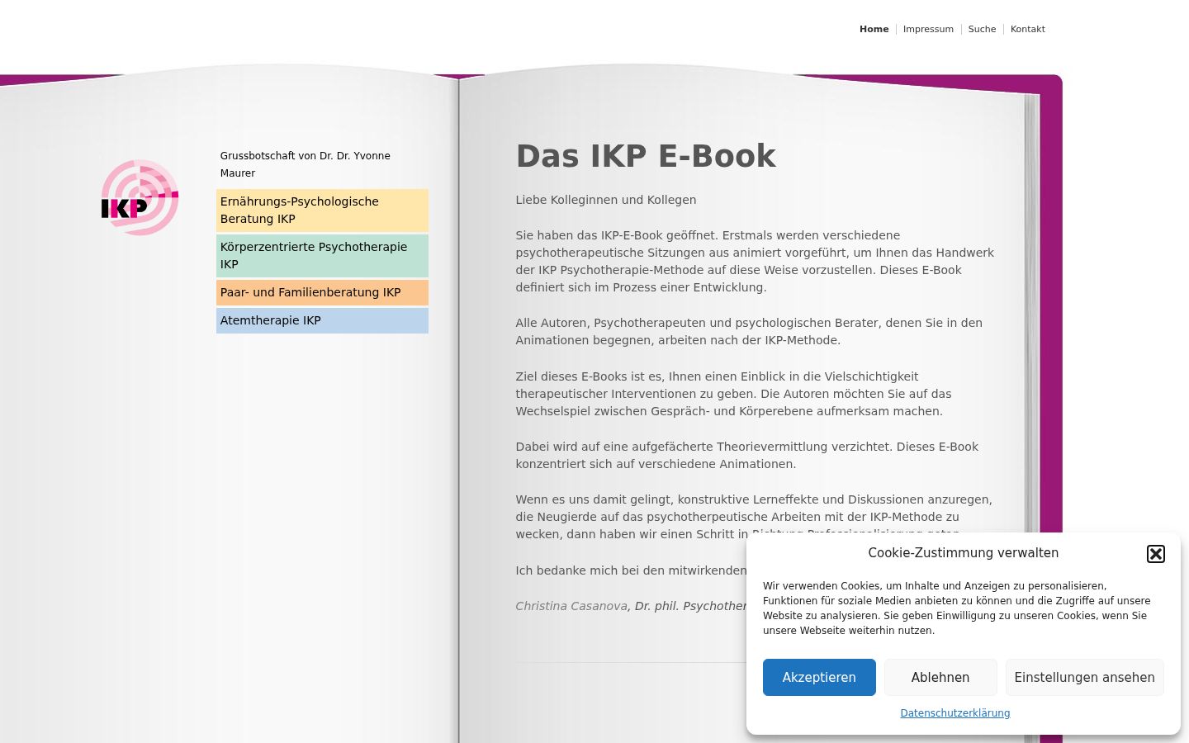Go to the Impressum page
This screenshot has width=1189, height=743.
click(x=928, y=29)
